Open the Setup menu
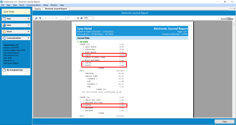The height and width of the screenshot is (125, 236). click(x=46, y=5)
